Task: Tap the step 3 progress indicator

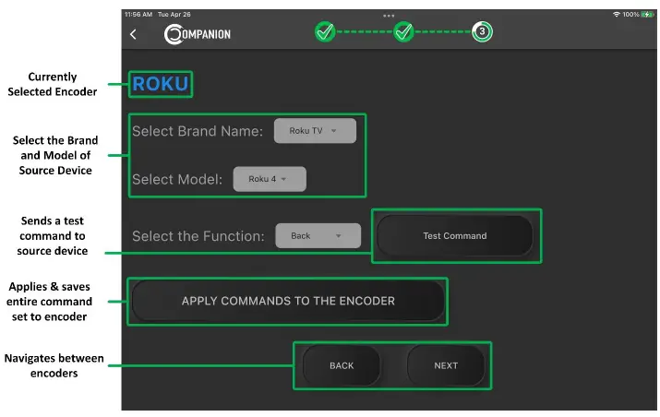Action: point(482,31)
